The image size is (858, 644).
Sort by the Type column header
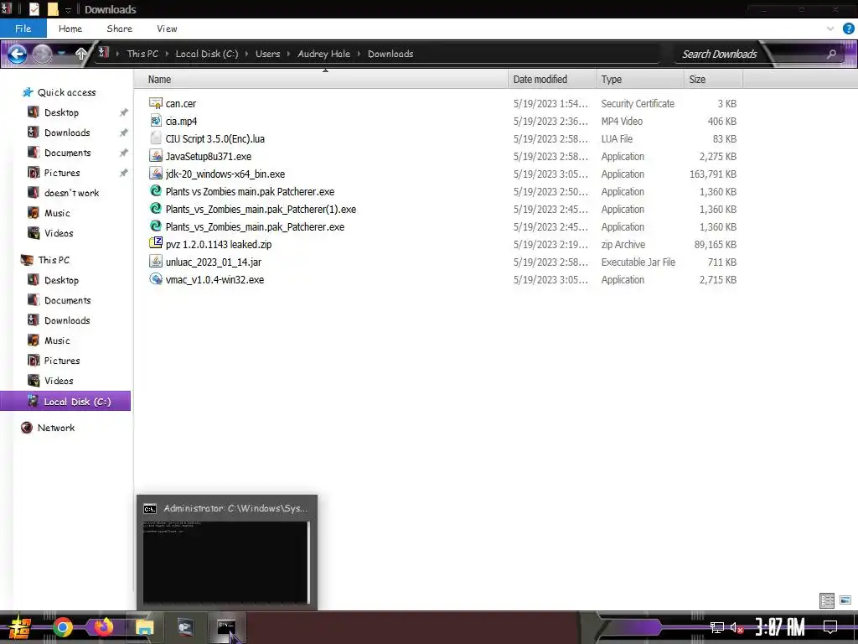(639, 80)
